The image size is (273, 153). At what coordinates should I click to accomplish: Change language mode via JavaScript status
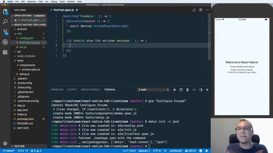[x=176, y=151]
